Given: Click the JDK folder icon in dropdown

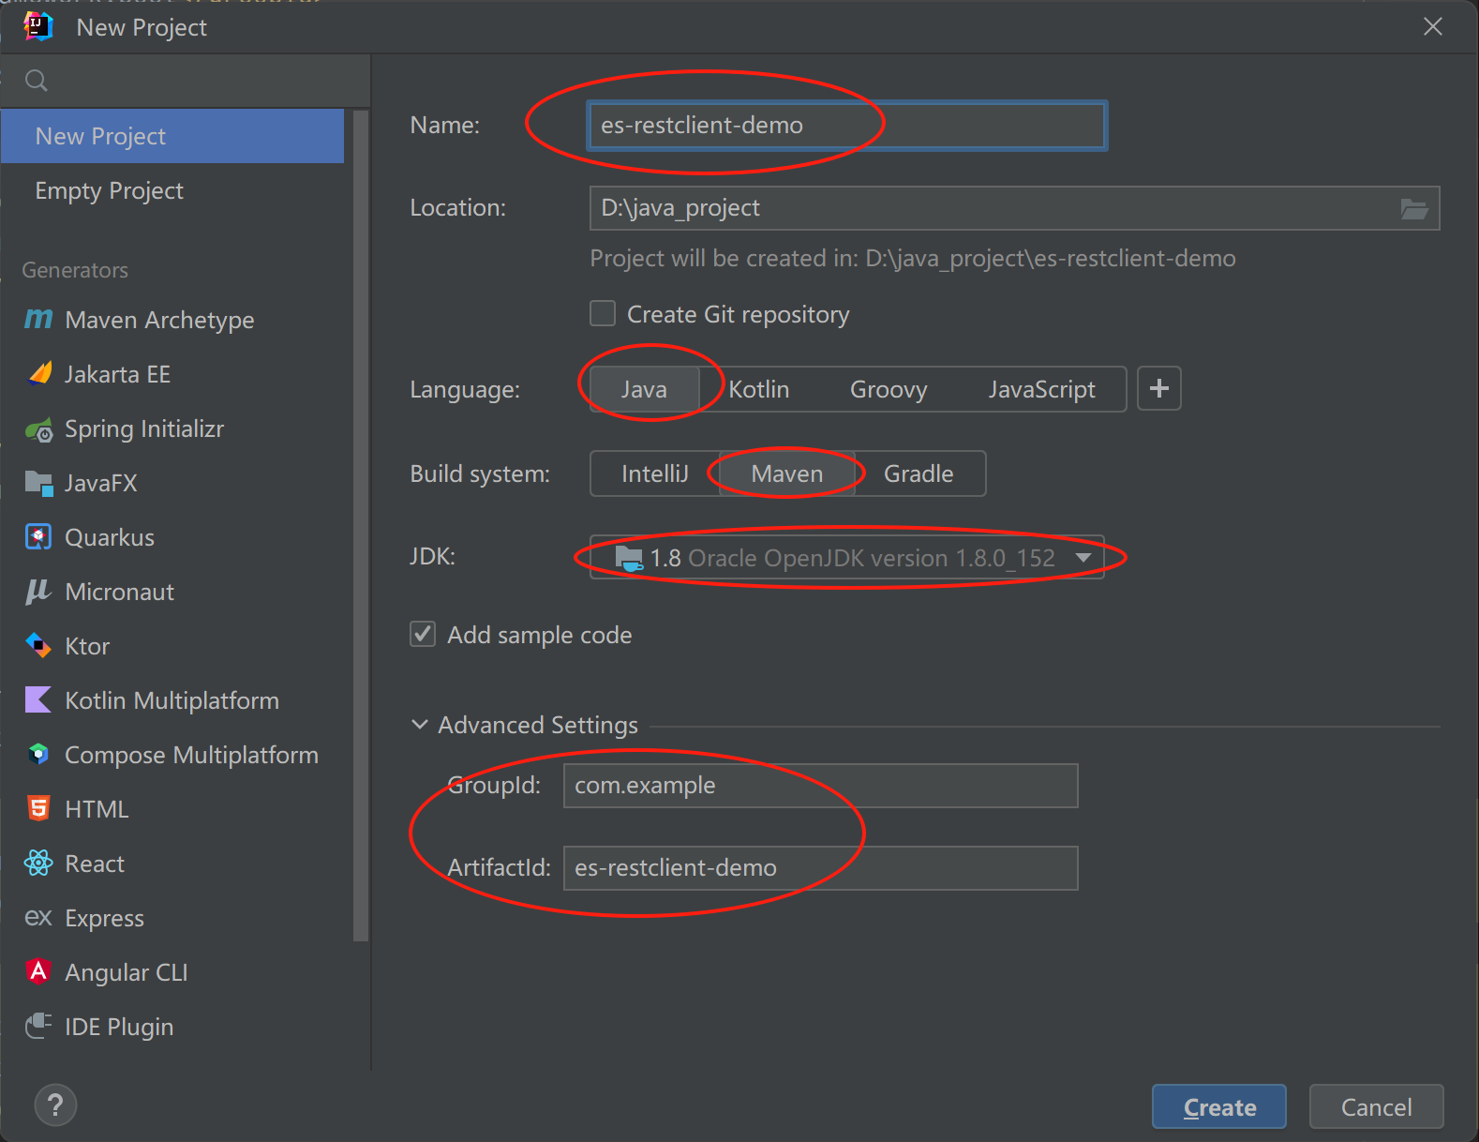Looking at the screenshot, I should point(629,559).
